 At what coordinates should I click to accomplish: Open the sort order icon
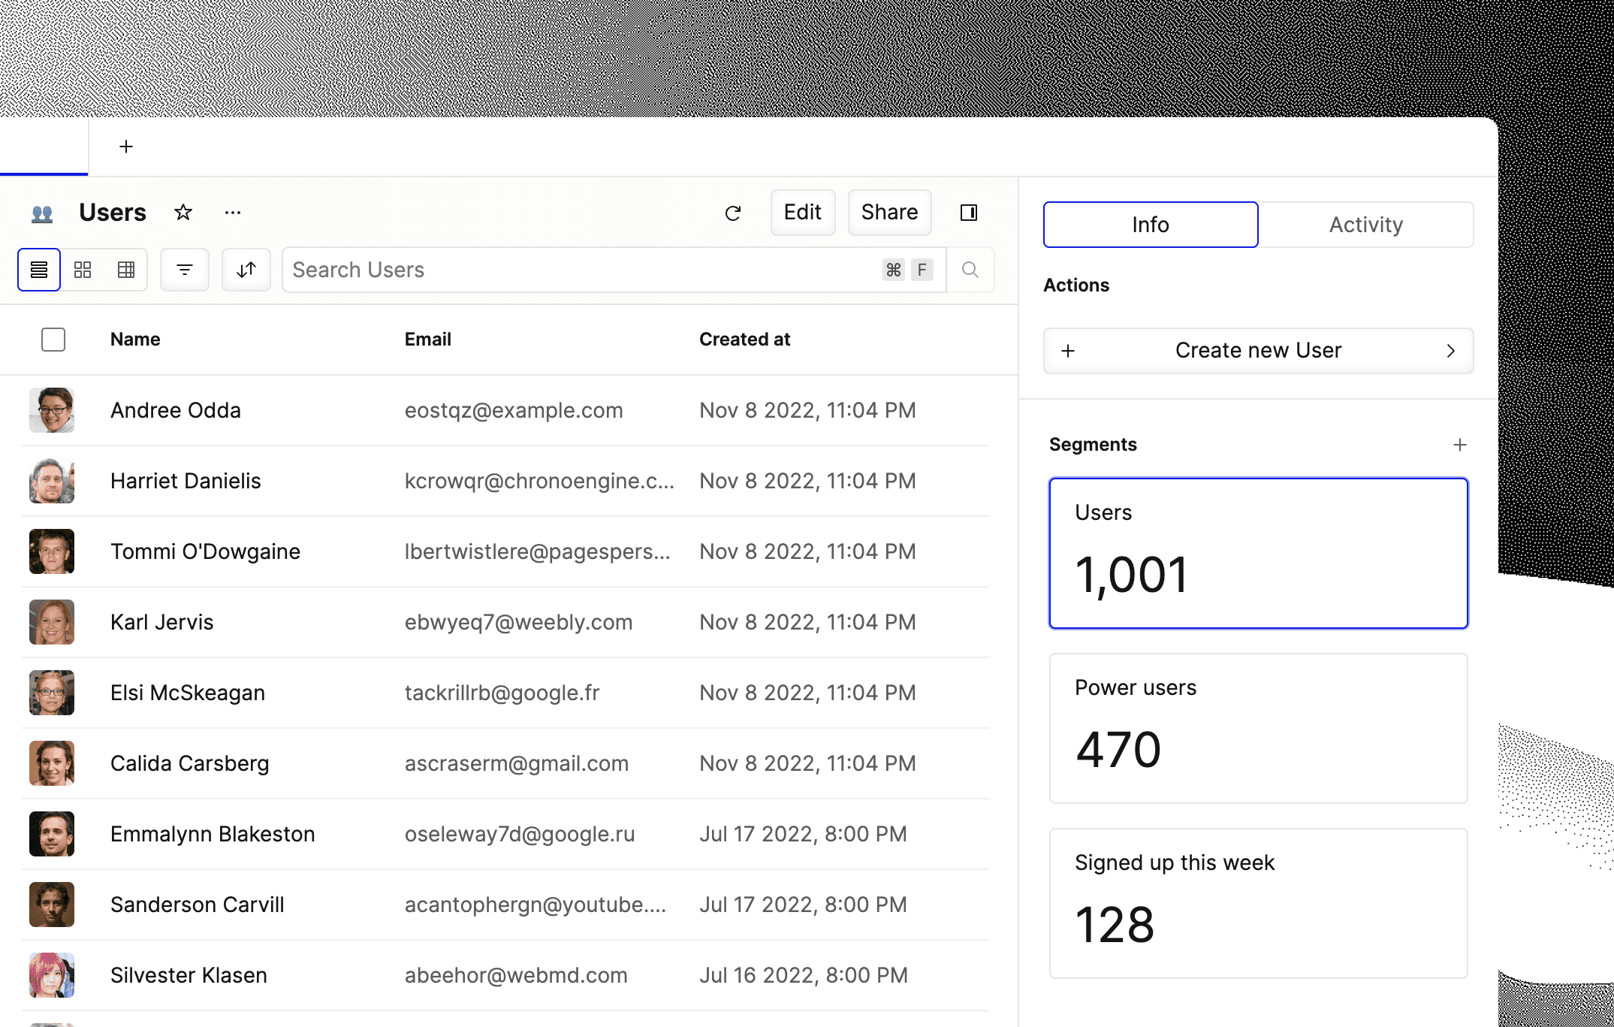(246, 270)
